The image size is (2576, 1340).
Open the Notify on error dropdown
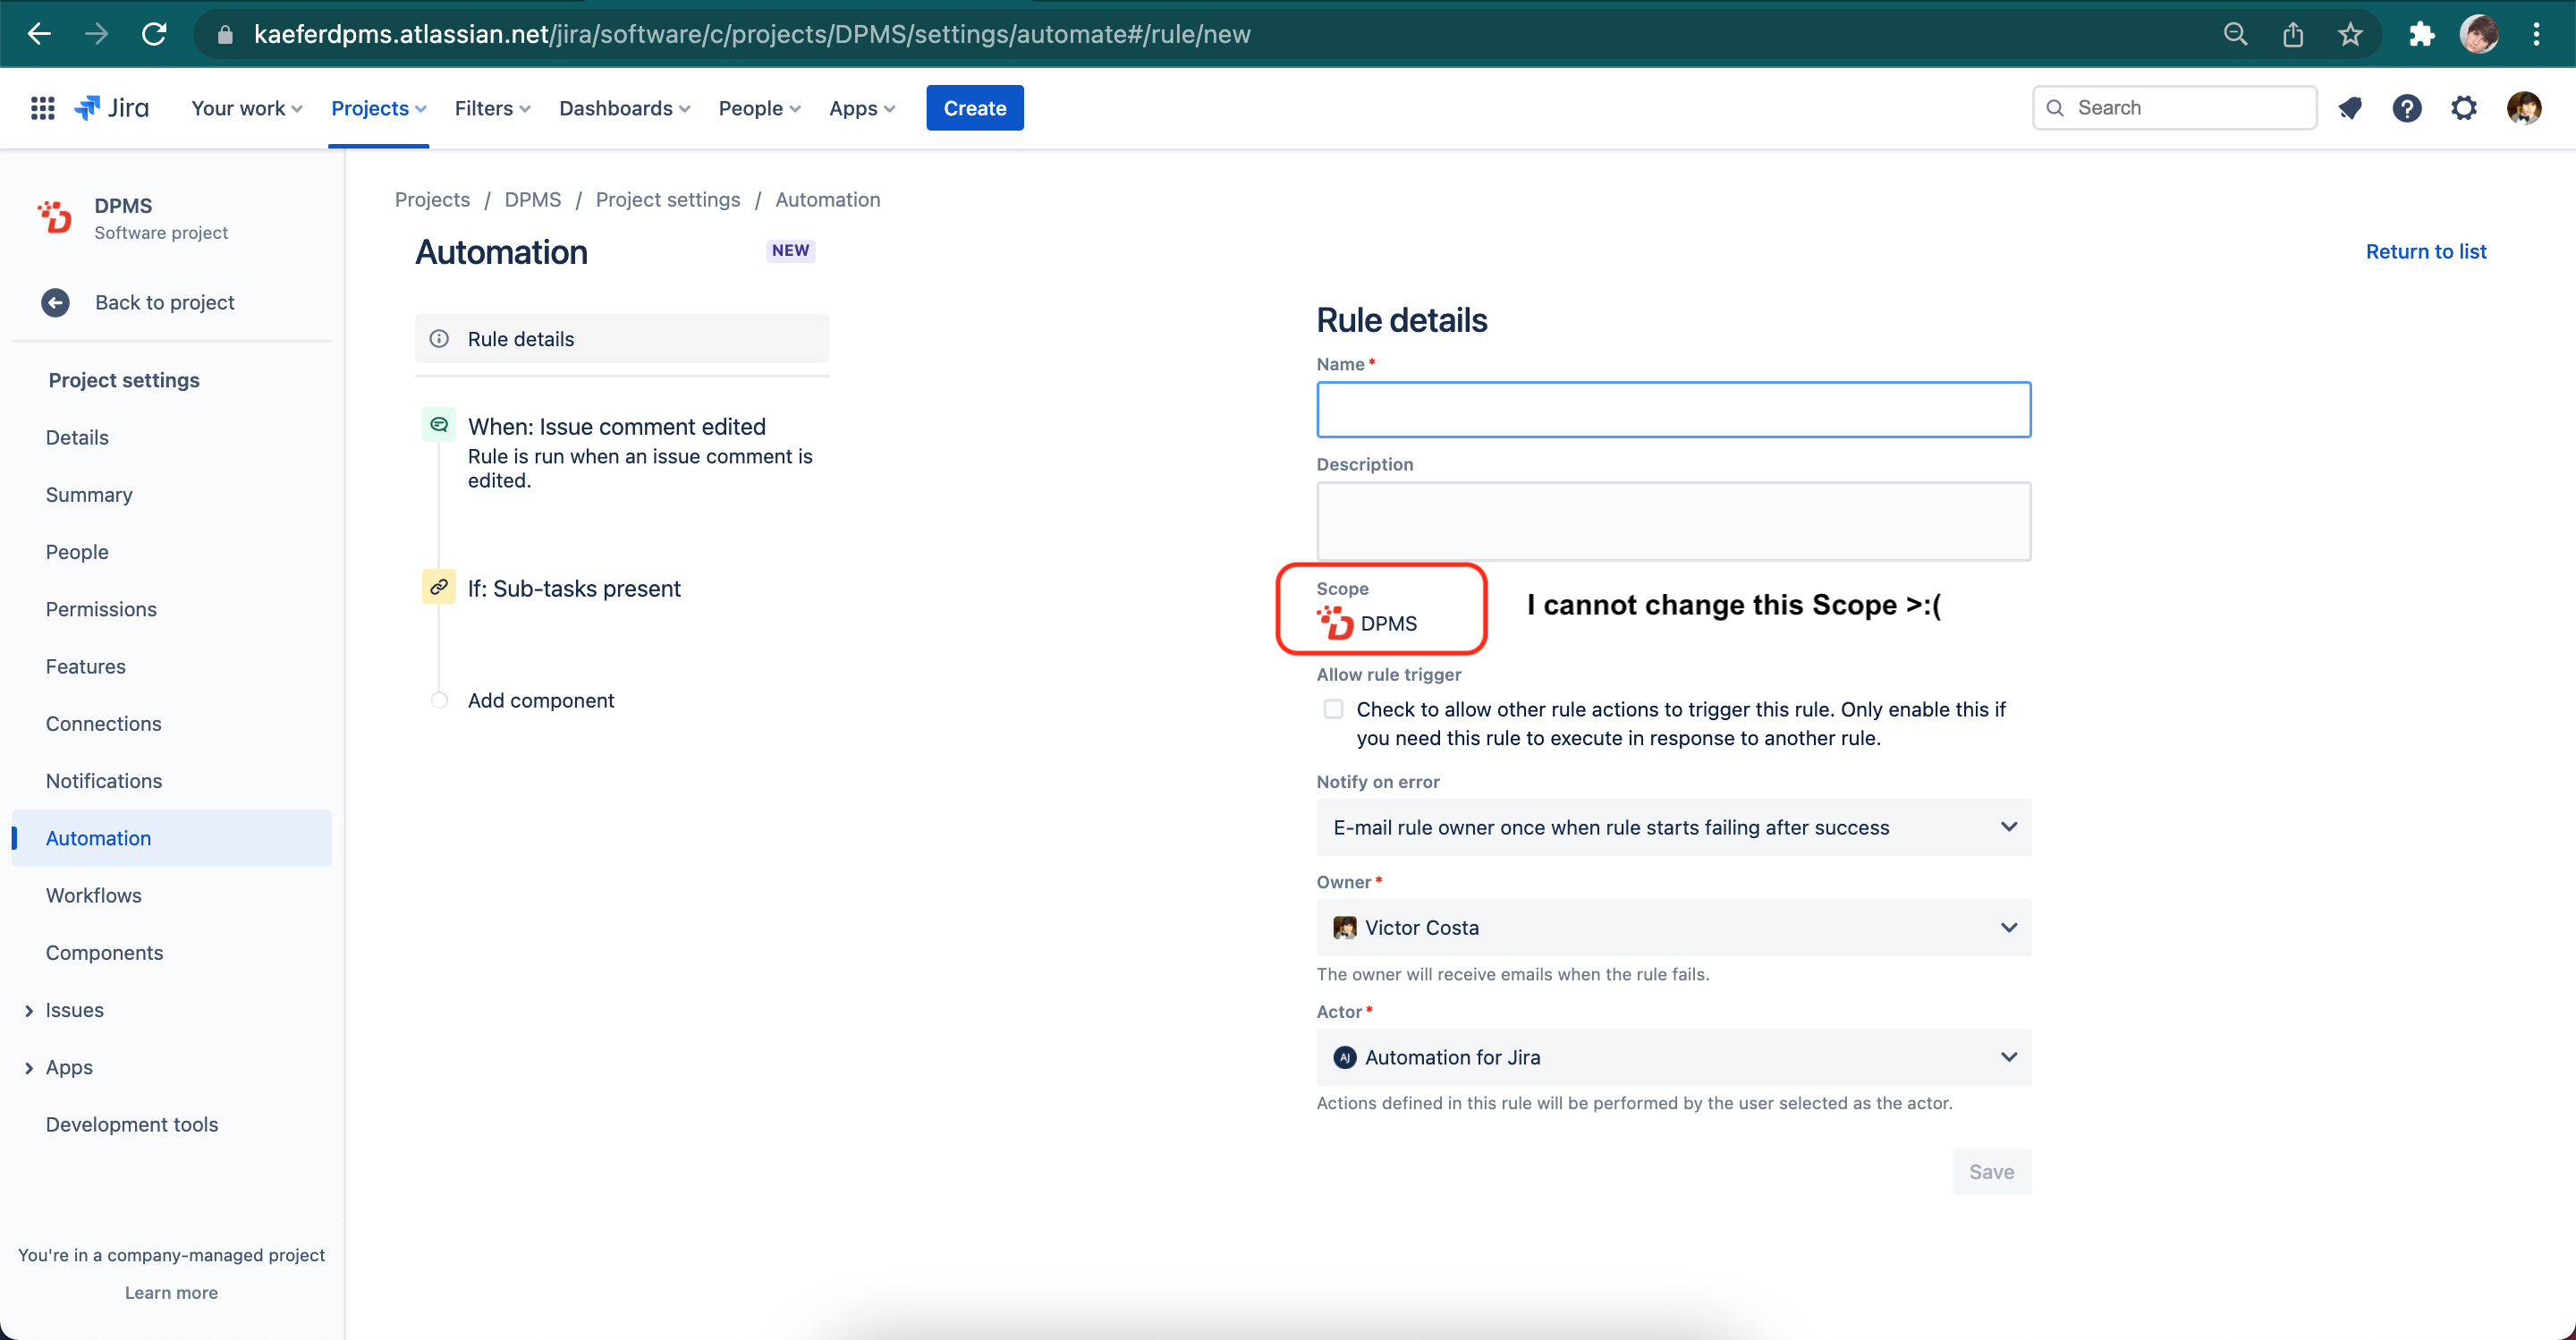(1673, 827)
